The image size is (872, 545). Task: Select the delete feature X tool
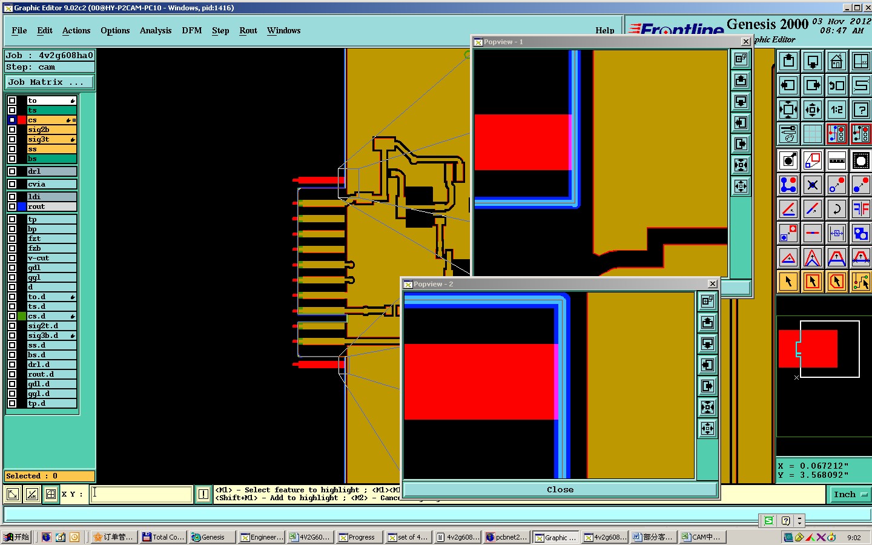(x=813, y=185)
